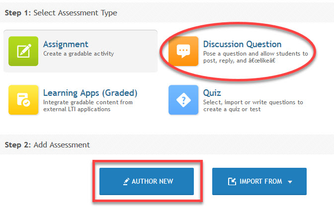Pick the Quiz title link
Viewport: 334px width, 207px height.
tap(212, 92)
